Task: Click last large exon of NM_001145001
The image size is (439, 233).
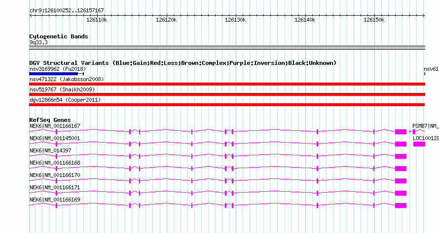Action: point(401,144)
